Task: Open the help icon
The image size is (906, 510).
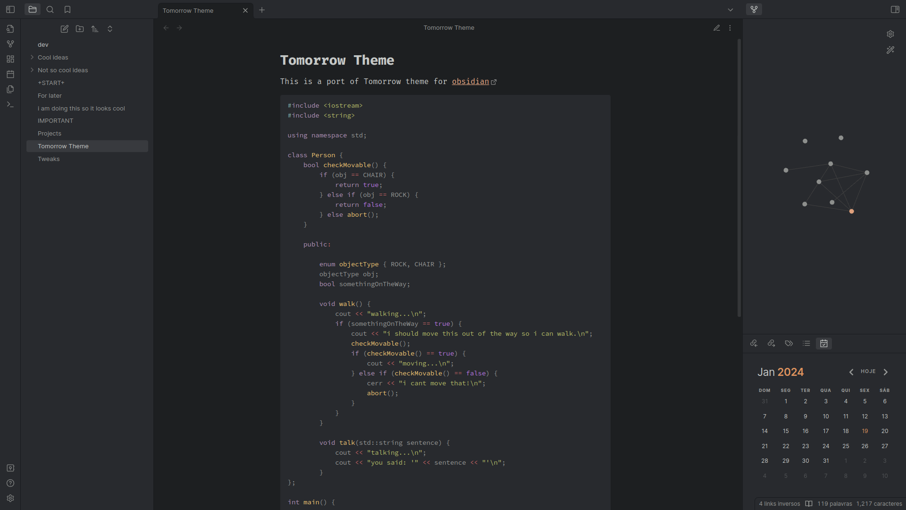Action: click(x=10, y=483)
